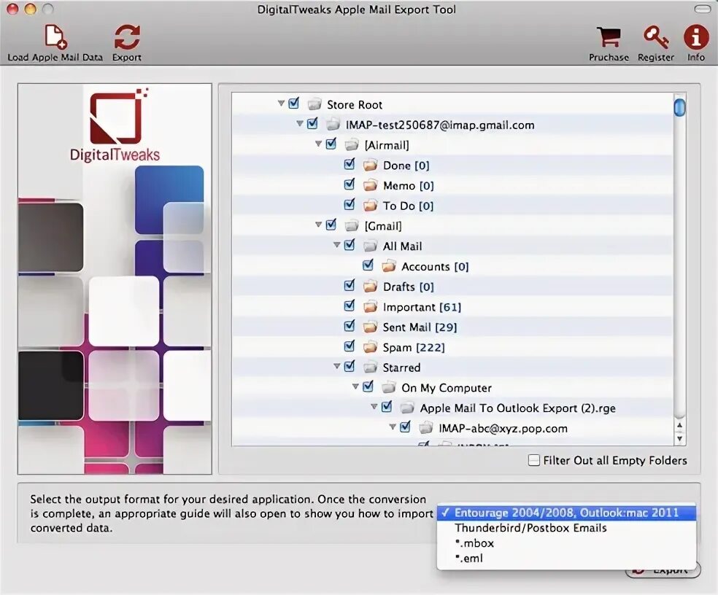Uncheck the Store Root checkbox
This screenshot has height=595, width=718.
click(294, 104)
